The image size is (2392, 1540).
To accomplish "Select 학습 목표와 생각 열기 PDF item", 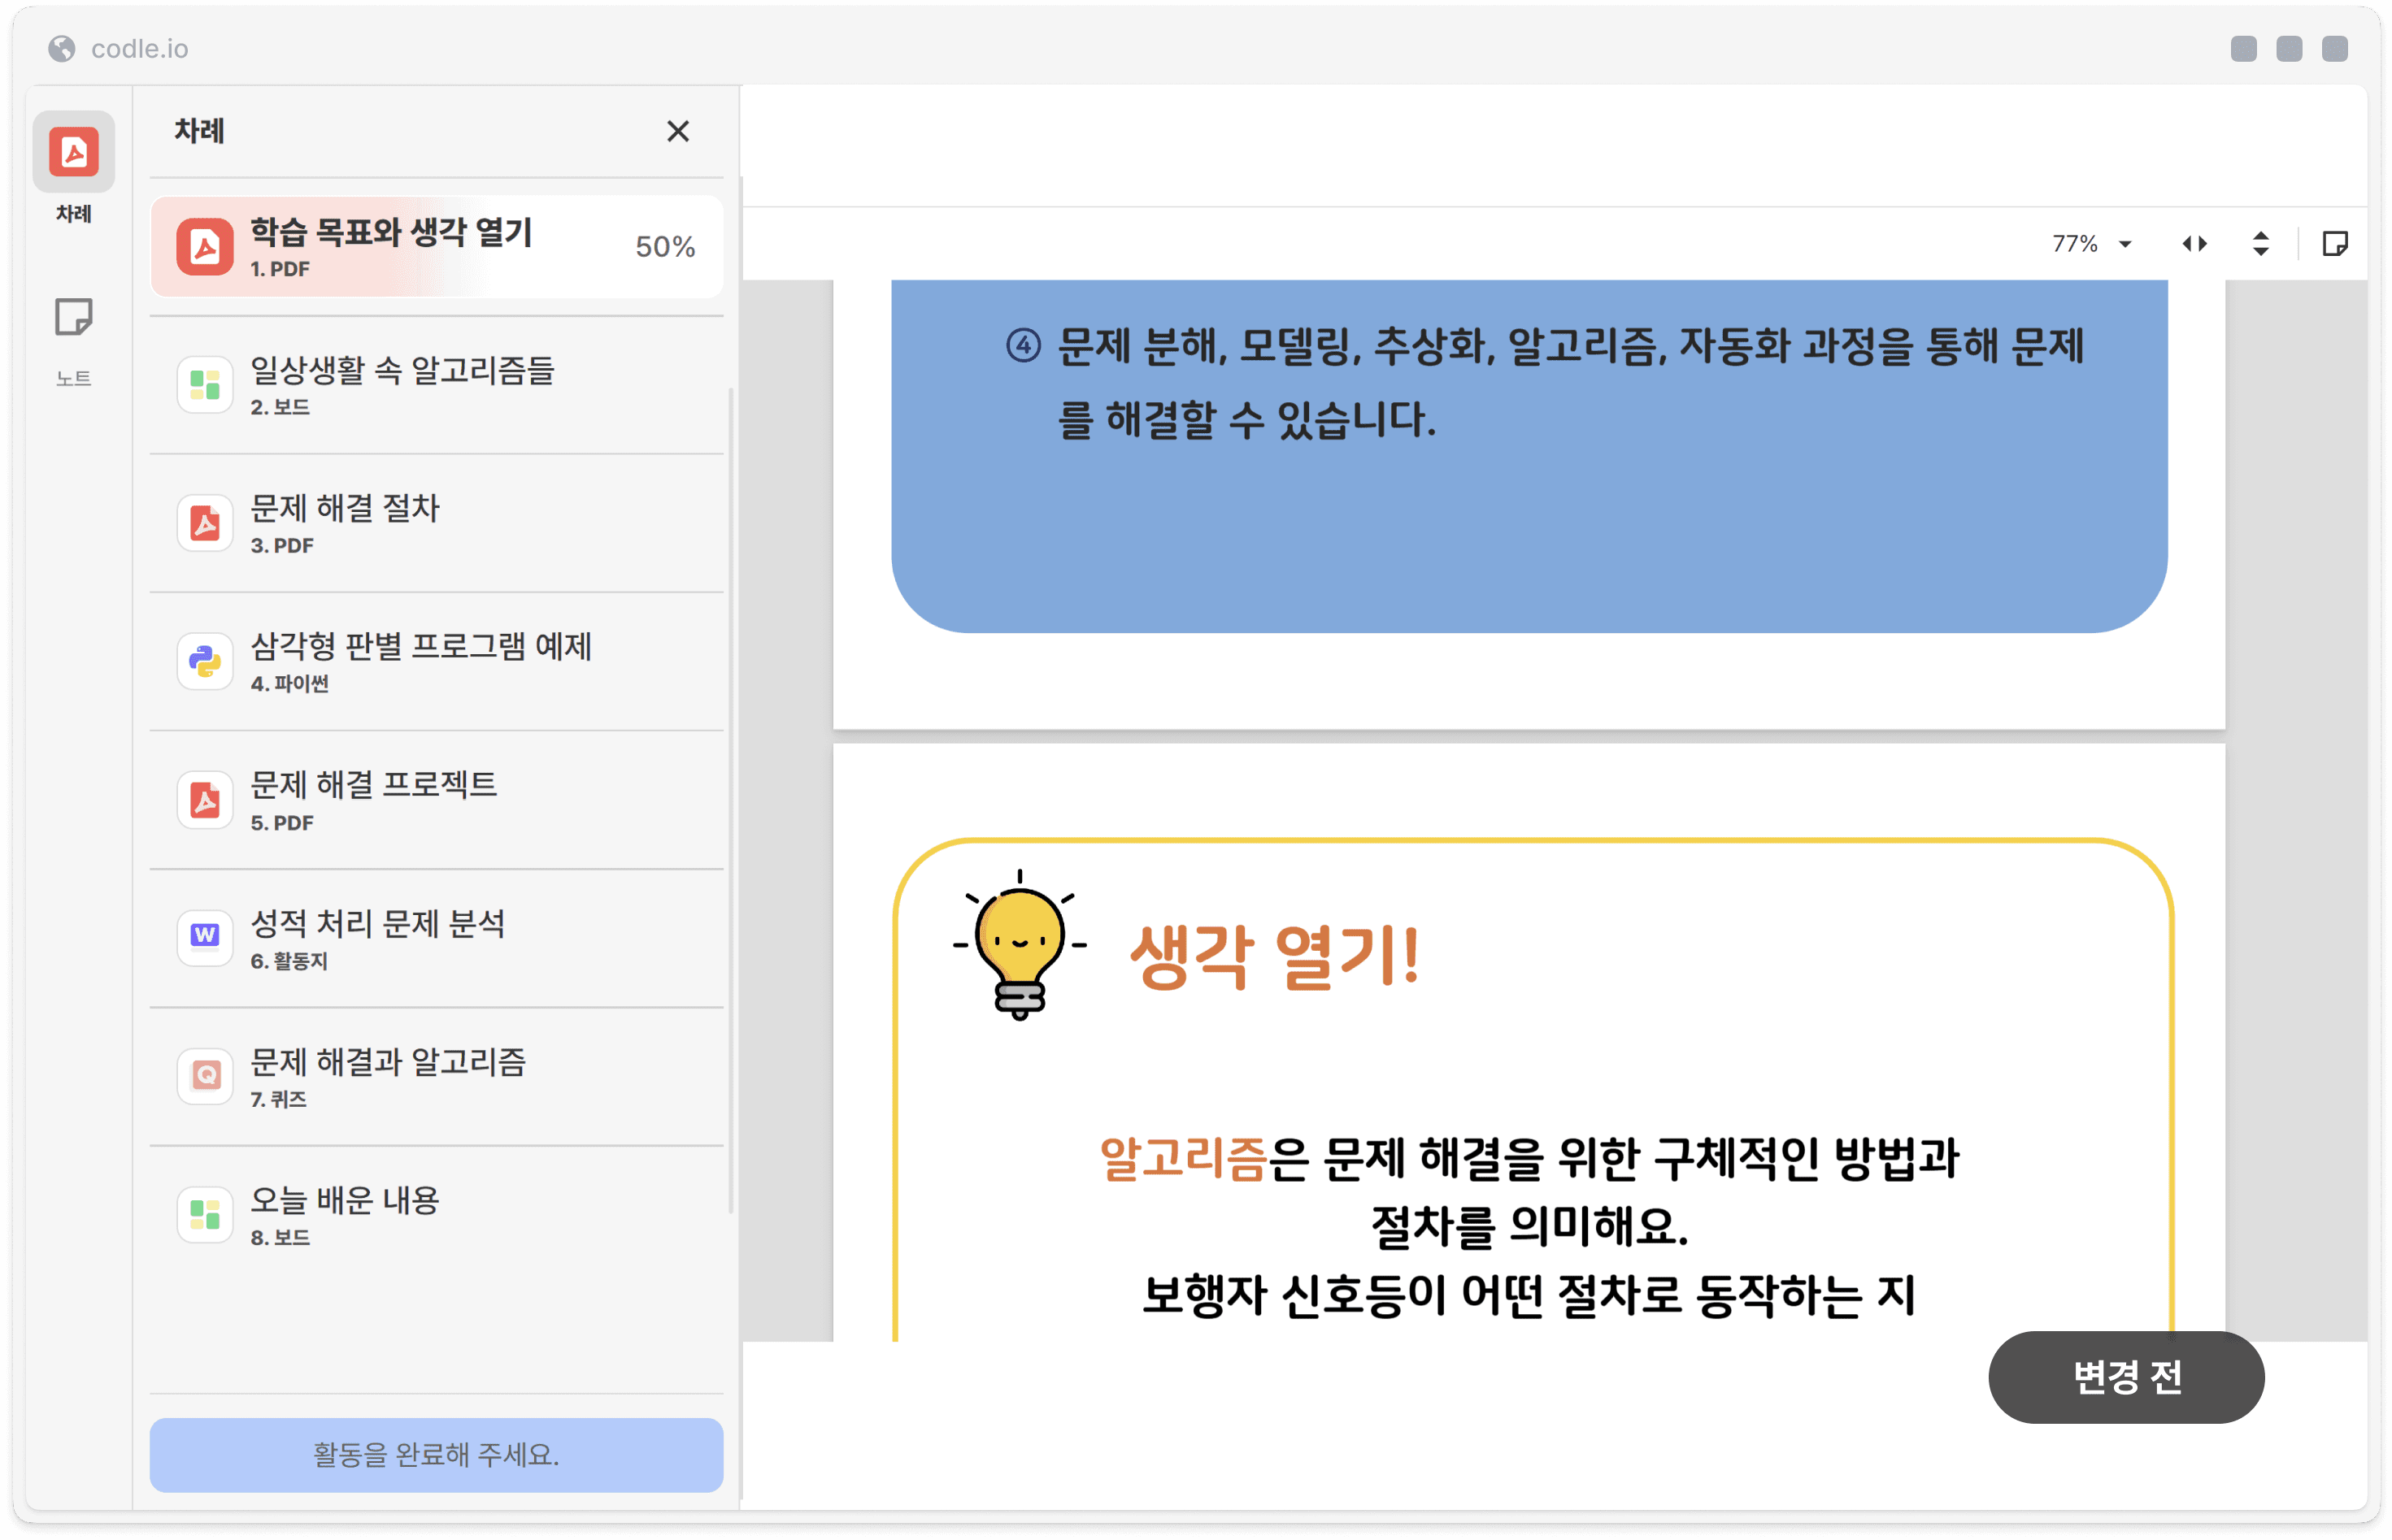I will [390, 246].
